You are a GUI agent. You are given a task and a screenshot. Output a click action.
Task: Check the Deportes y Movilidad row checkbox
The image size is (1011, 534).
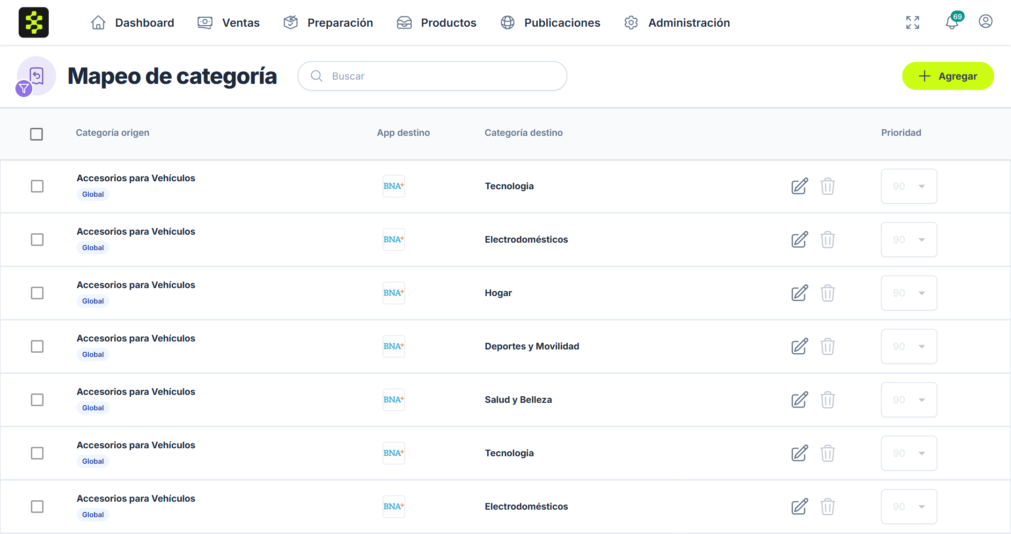tap(37, 346)
